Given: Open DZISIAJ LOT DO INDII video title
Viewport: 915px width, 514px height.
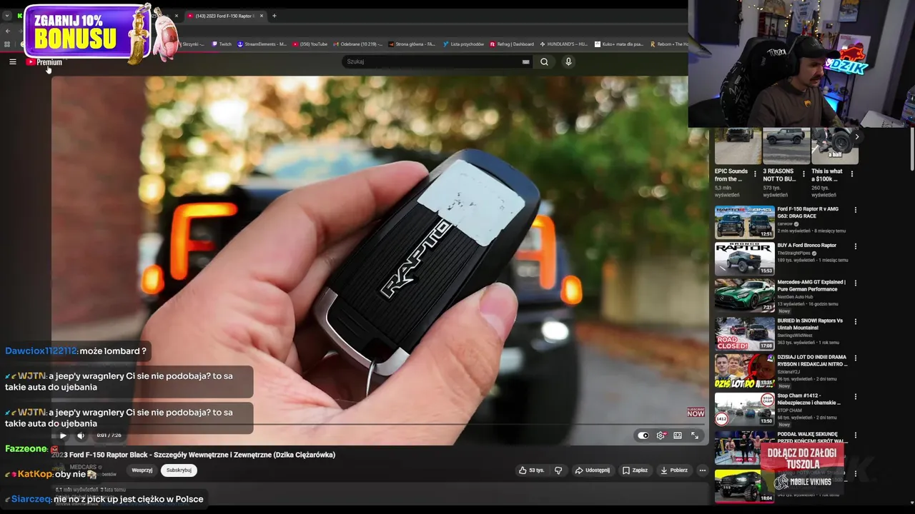Looking at the screenshot, I should [812, 361].
